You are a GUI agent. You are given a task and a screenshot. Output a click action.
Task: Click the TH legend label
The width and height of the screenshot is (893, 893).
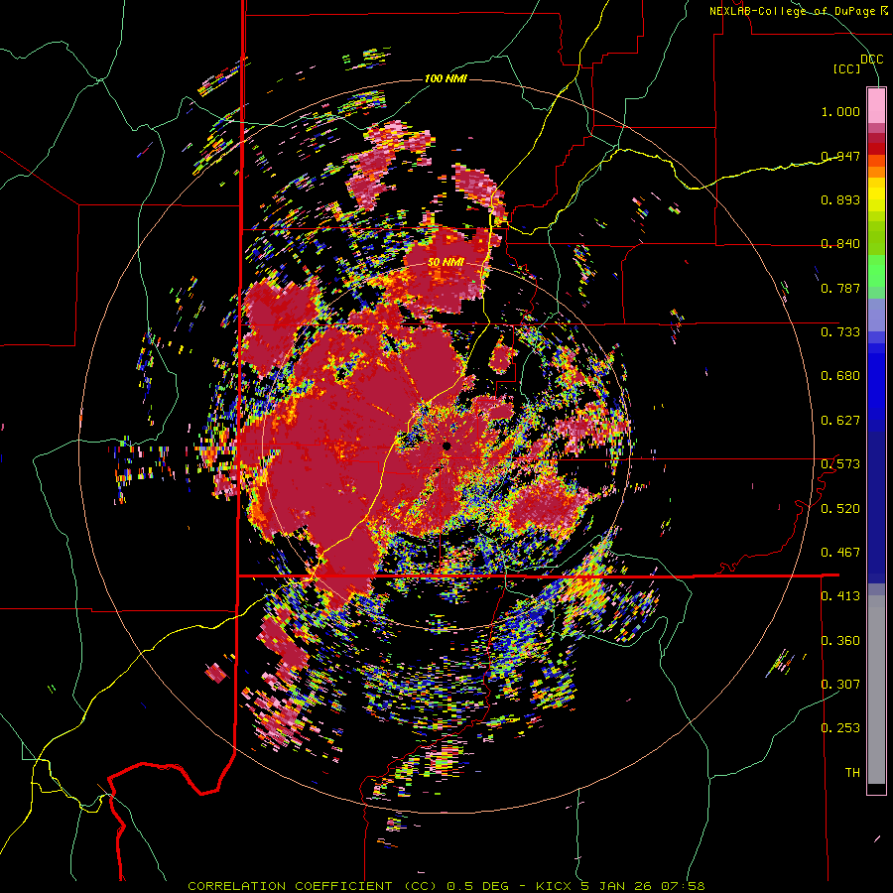point(852,772)
